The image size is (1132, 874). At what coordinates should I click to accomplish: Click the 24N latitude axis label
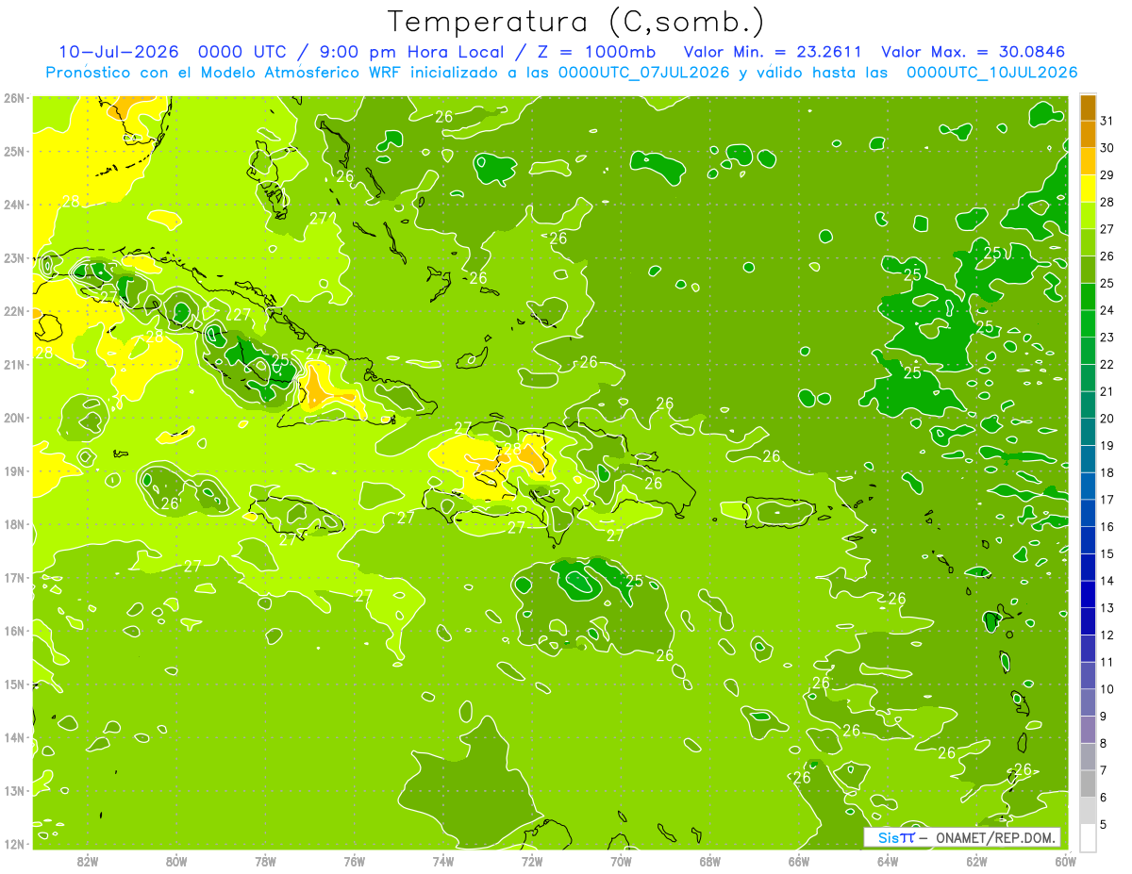[13, 205]
